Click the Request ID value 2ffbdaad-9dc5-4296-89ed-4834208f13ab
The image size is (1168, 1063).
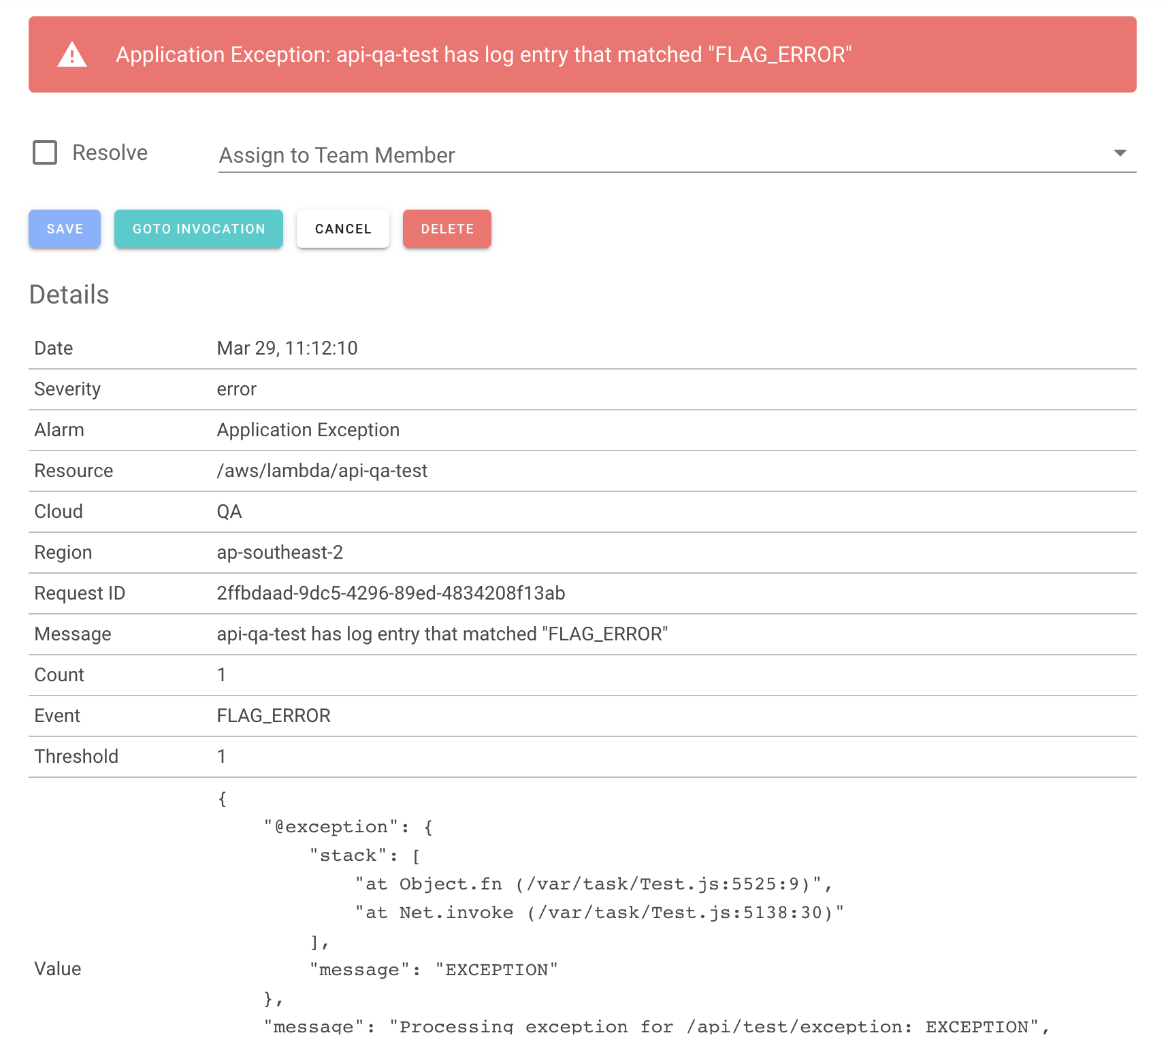[391, 593]
